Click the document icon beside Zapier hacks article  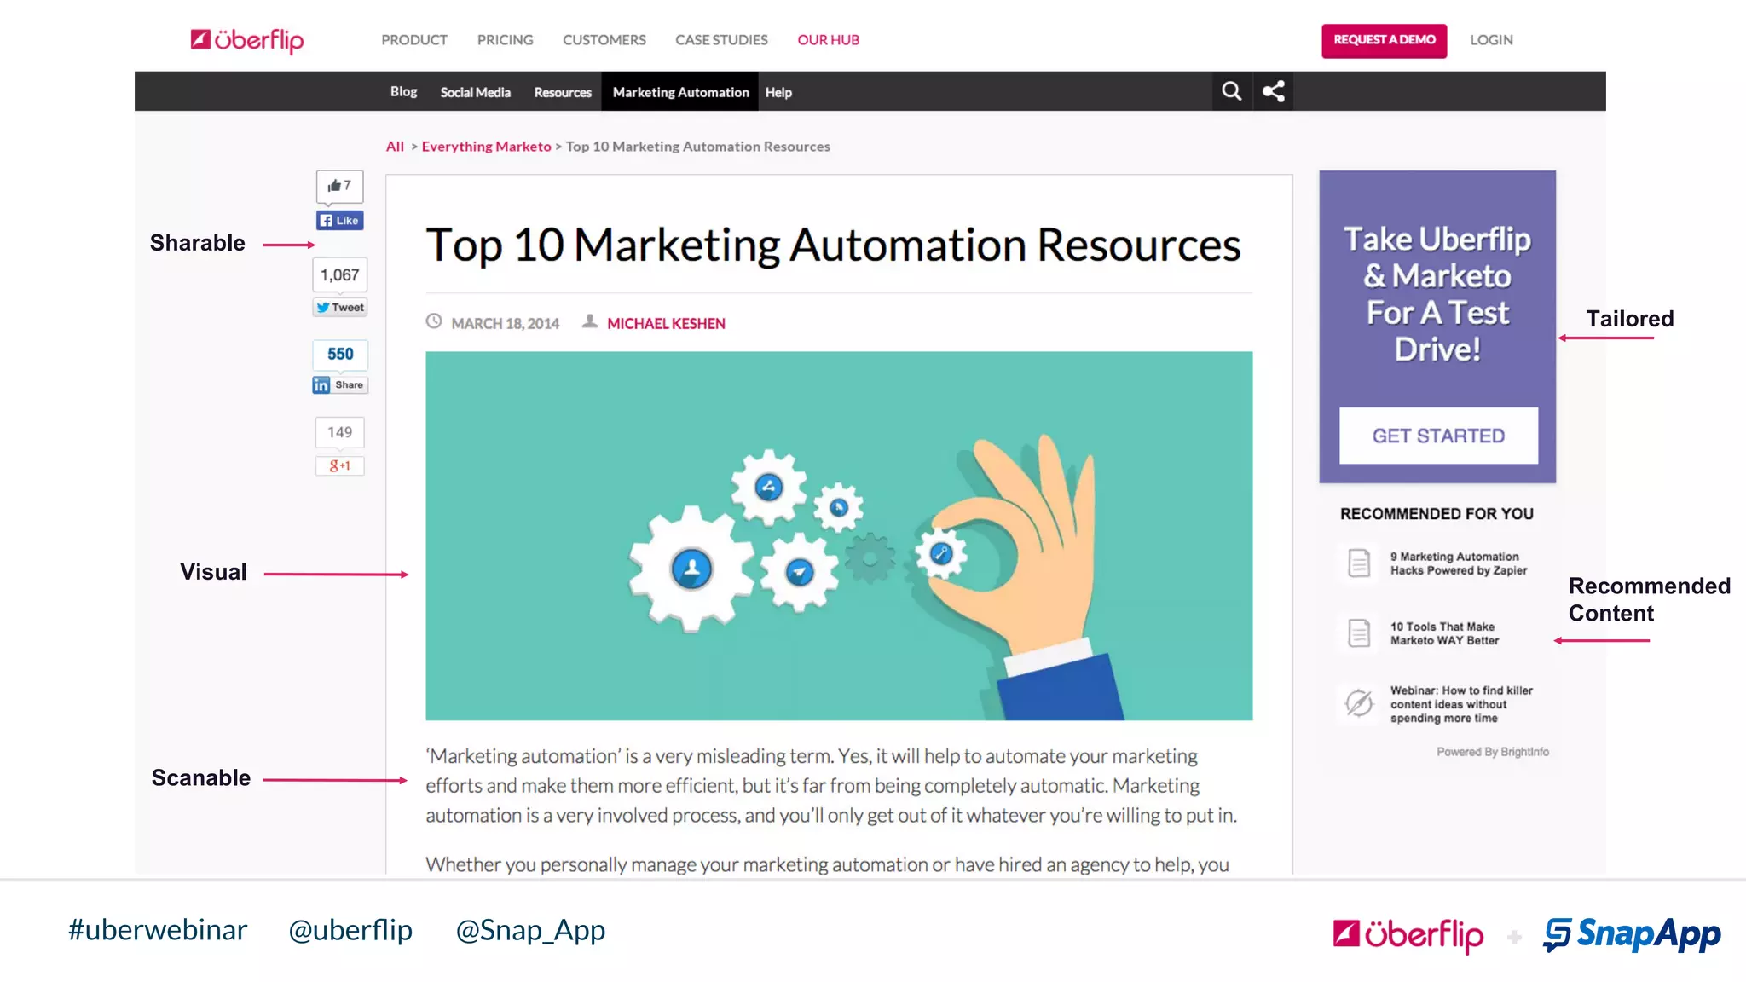[x=1359, y=563]
